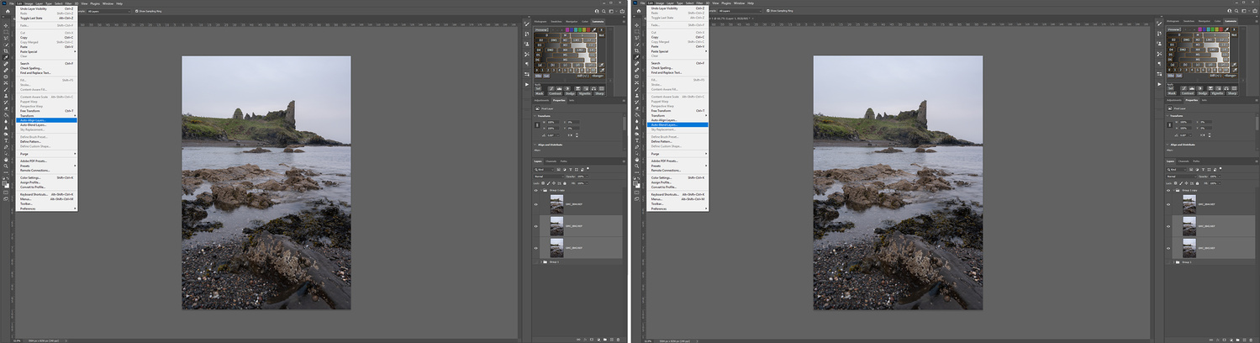Click the Home icon in the right window

(x=639, y=11)
